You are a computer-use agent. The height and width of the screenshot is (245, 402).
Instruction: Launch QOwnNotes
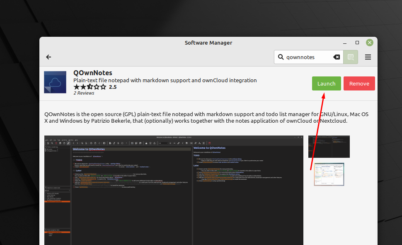(327, 83)
